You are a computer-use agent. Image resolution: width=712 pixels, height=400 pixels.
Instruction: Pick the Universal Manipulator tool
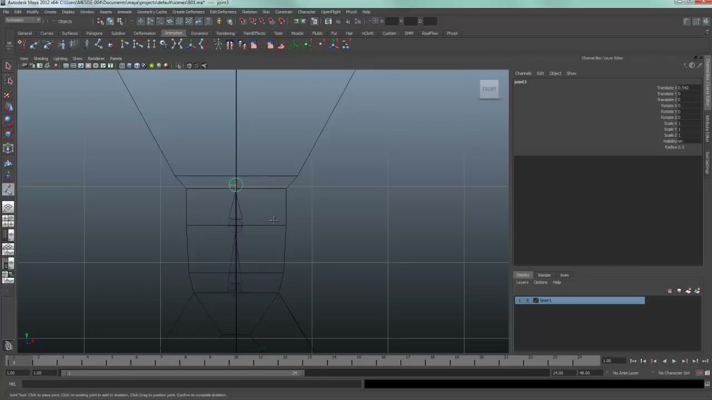pyautogui.click(x=8, y=148)
